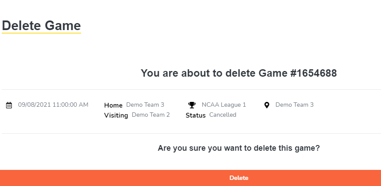381x186 pixels.
Task: Select the 09/08/2021 11:00:00 AM date text
Action: [53, 105]
